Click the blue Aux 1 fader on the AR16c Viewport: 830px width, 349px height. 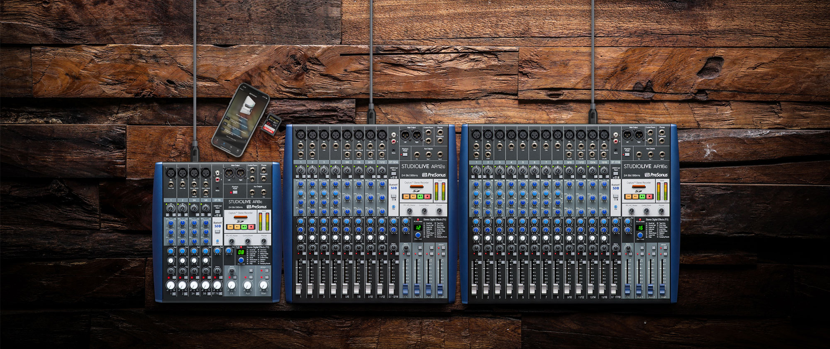(x=640, y=289)
